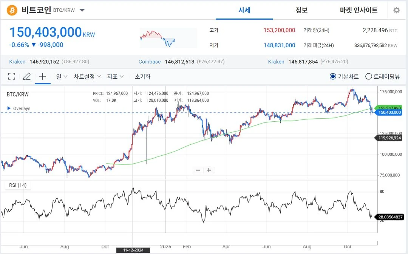Click the 저가: 118,864,000 chart readout

(x=191, y=100)
